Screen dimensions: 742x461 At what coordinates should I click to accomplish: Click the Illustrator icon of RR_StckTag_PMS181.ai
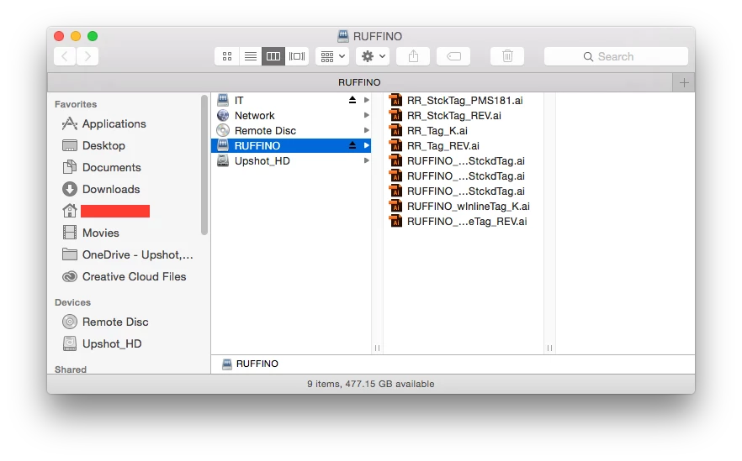coord(395,100)
